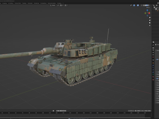Viewport: 159px width, 119px height.
Task: Open the overlays settings dropdown arrow
Action: pos(139,5)
